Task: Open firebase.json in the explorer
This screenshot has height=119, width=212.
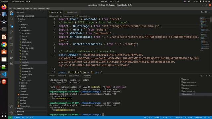Action: pos(25,106)
